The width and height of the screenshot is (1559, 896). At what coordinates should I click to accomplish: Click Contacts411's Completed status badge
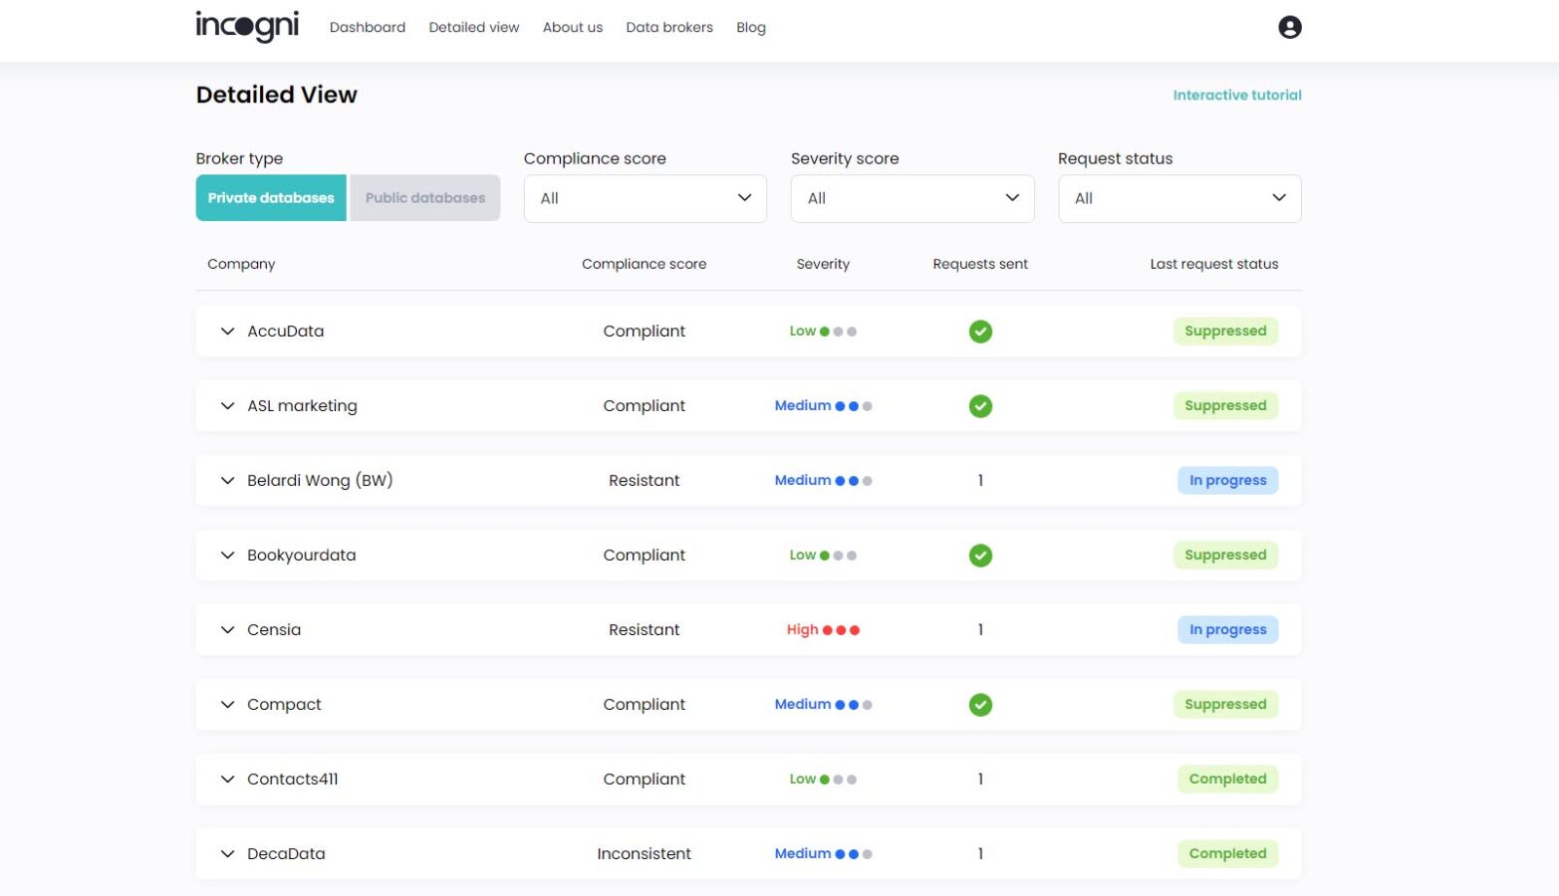[x=1227, y=780]
